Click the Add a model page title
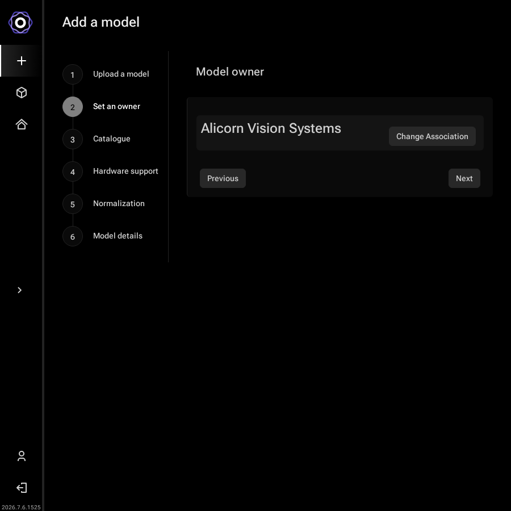The image size is (511, 511). tap(101, 22)
